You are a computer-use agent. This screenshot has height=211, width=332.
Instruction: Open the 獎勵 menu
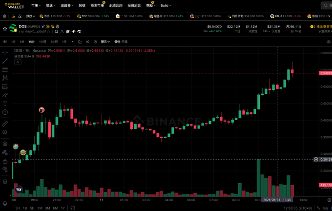click(x=150, y=5)
